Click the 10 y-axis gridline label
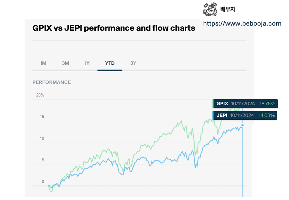 (x=42, y=138)
